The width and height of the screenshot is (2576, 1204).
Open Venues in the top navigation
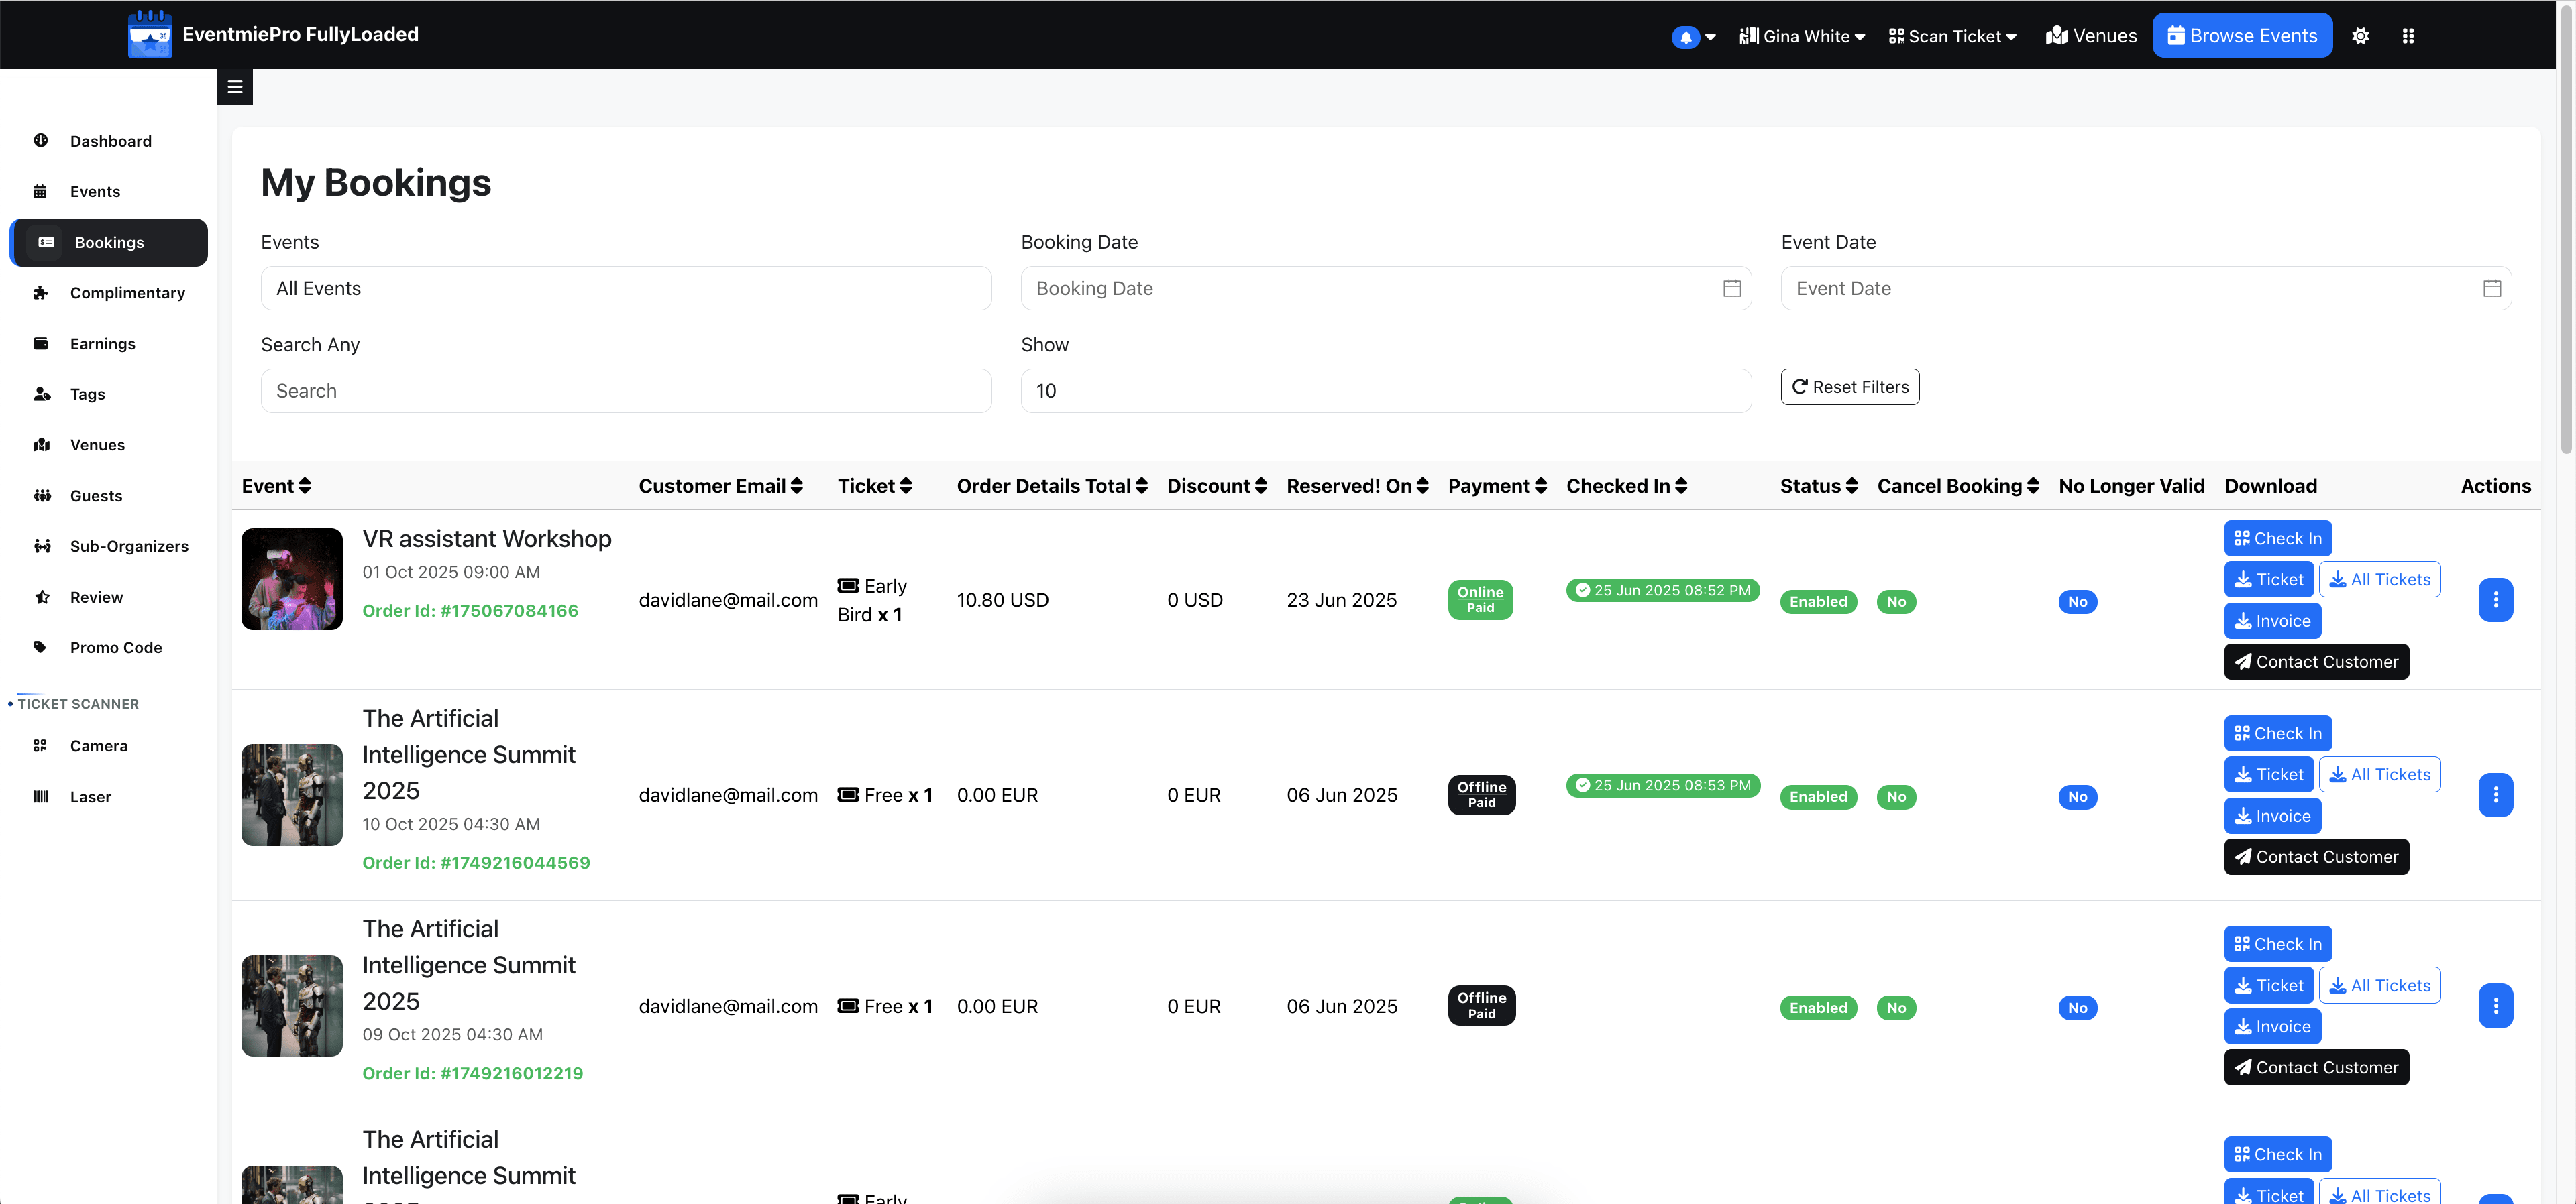pos(2091,36)
